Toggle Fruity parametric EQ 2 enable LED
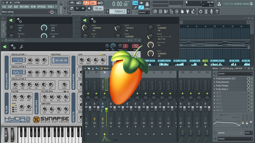Viewport: 255px width, 143px height. 252,78
